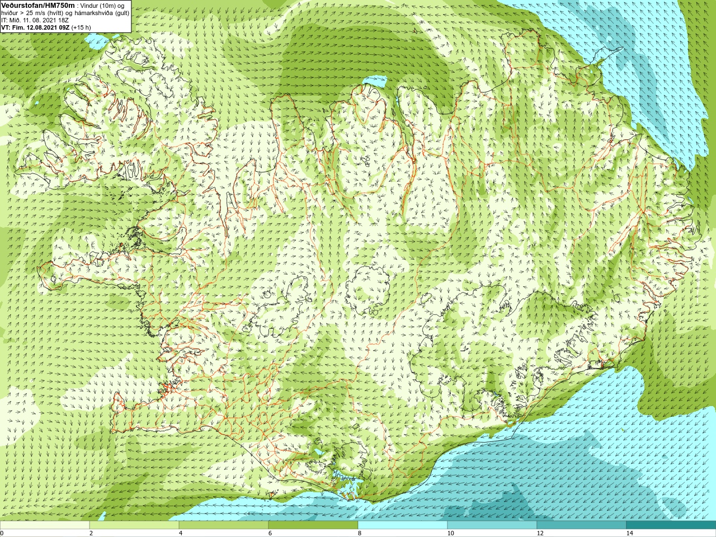Click the 0–2 m/s pale yellow legend swatch
Viewport: 716px width, 537px height.
(45, 525)
